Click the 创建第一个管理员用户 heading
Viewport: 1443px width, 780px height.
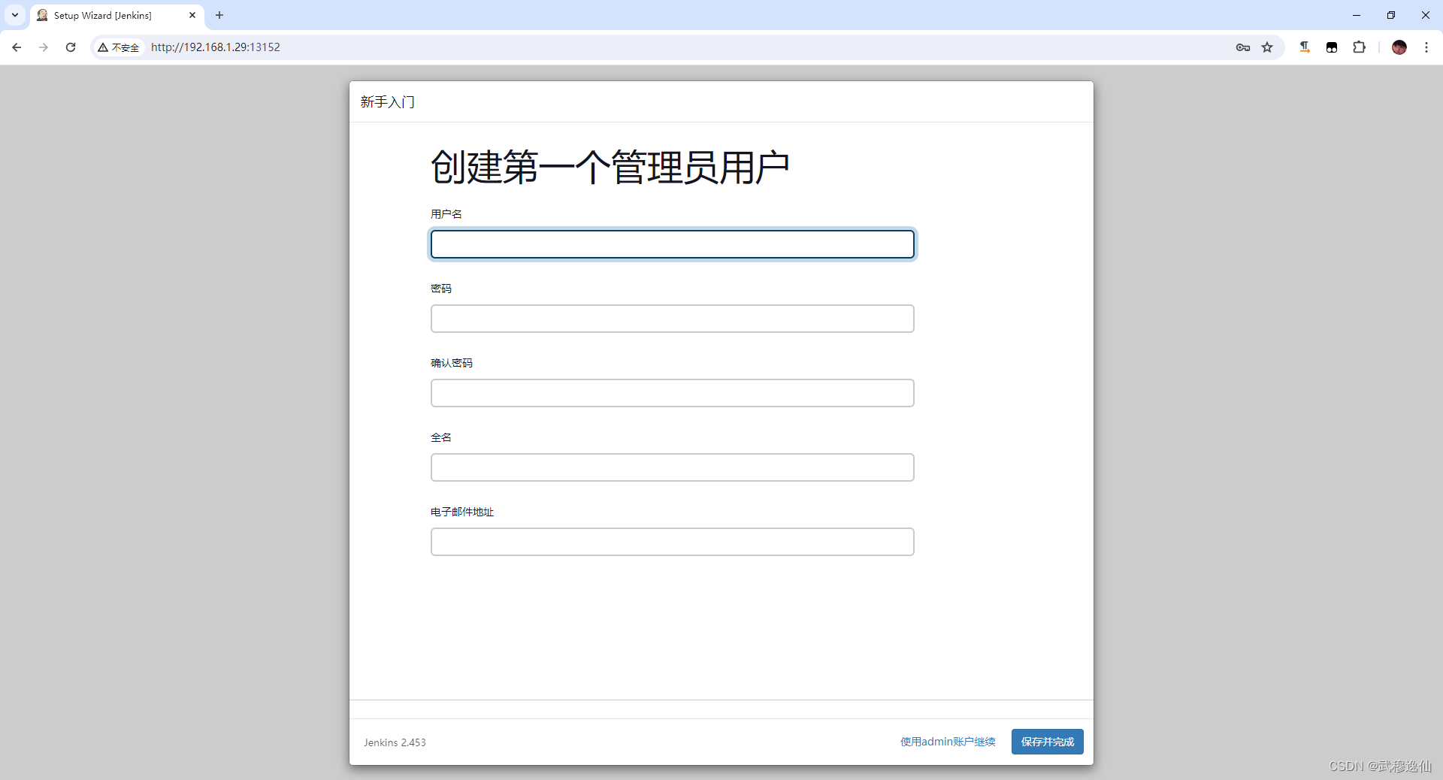[x=610, y=167]
